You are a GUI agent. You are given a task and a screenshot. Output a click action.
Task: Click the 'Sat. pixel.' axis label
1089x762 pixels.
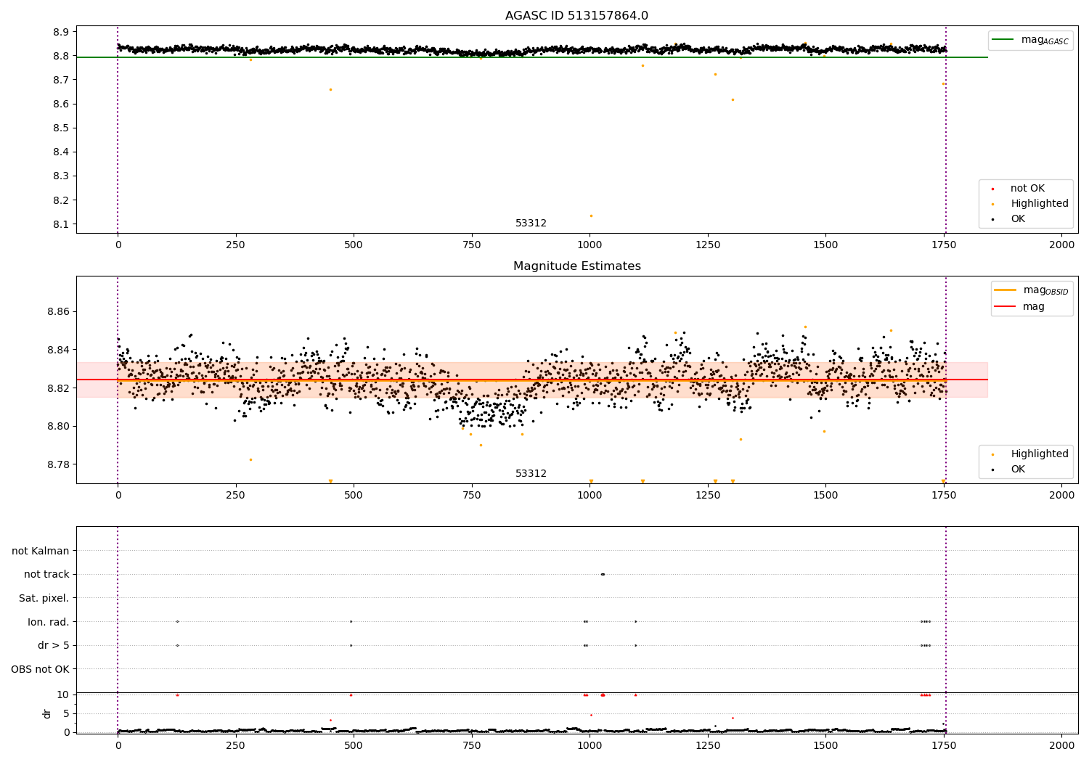(x=44, y=598)
